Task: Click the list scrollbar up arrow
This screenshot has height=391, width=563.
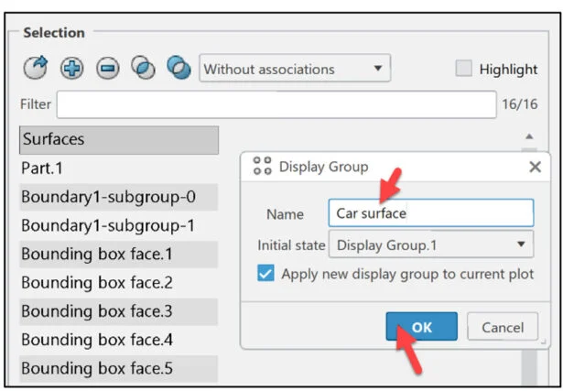Action: tap(529, 134)
